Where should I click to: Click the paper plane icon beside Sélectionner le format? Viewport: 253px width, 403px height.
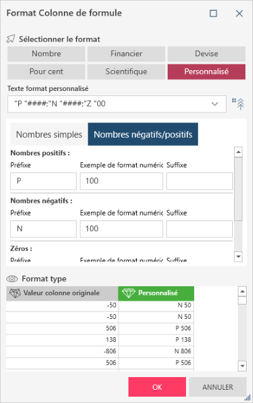[11, 39]
